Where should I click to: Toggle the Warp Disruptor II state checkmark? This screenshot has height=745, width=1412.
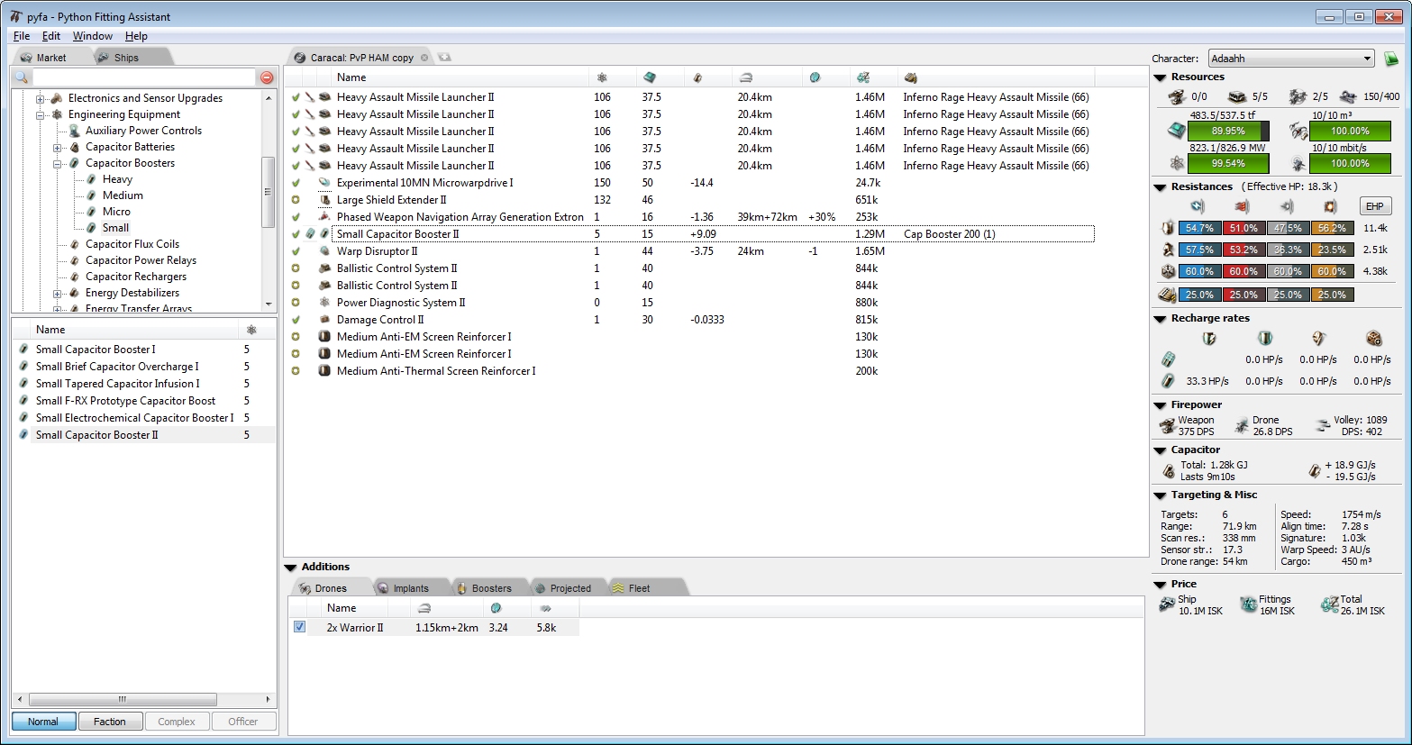pyautogui.click(x=296, y=251)
